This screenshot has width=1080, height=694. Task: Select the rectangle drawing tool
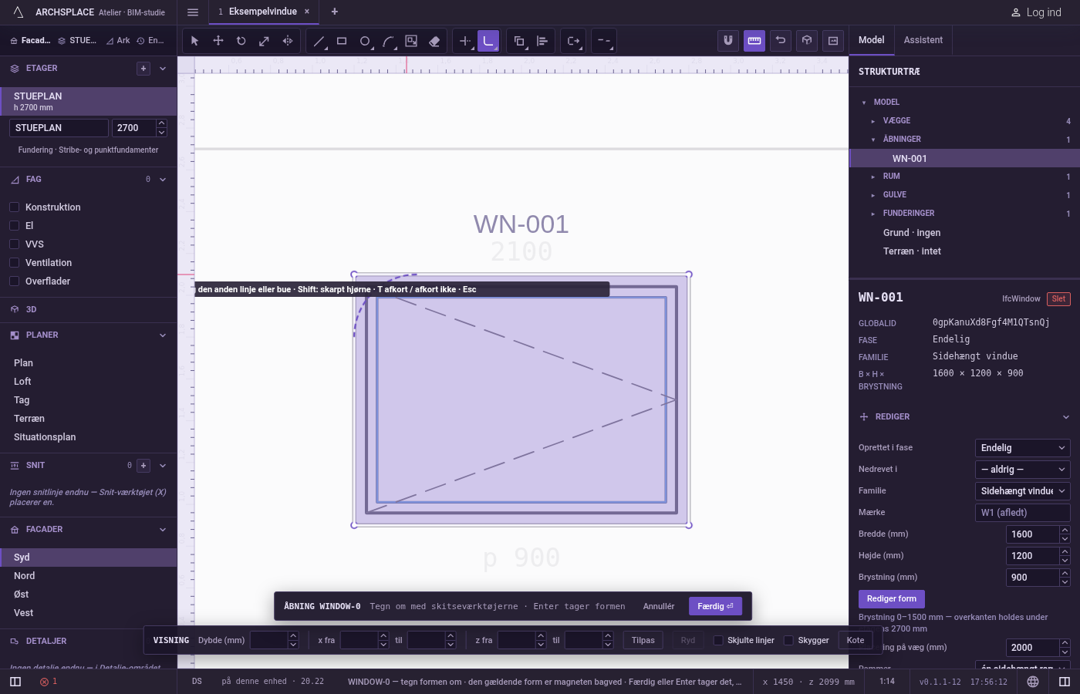342,41
